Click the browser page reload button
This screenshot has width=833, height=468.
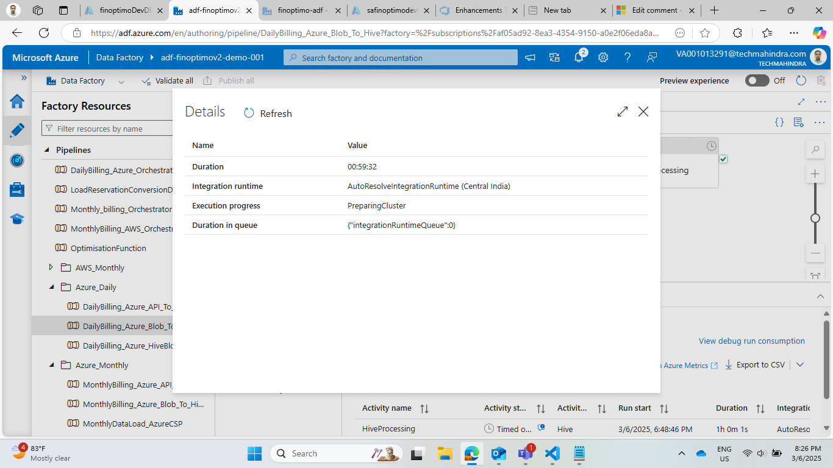(x=44, y=34)
